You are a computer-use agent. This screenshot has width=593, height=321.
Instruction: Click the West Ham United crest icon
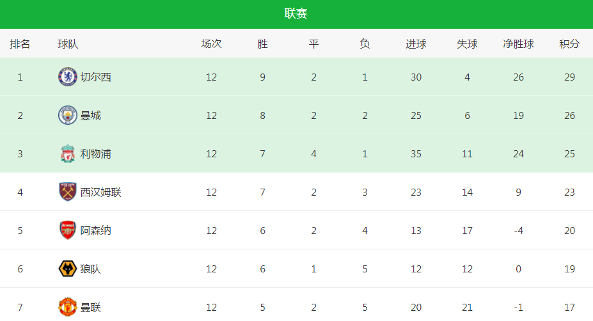(68, 192)
